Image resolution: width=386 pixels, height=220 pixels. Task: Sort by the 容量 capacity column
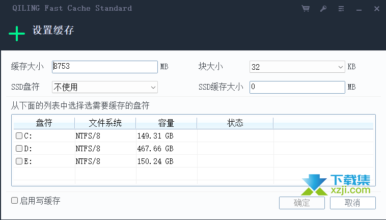pyautogui.click(x=166, y=123)
